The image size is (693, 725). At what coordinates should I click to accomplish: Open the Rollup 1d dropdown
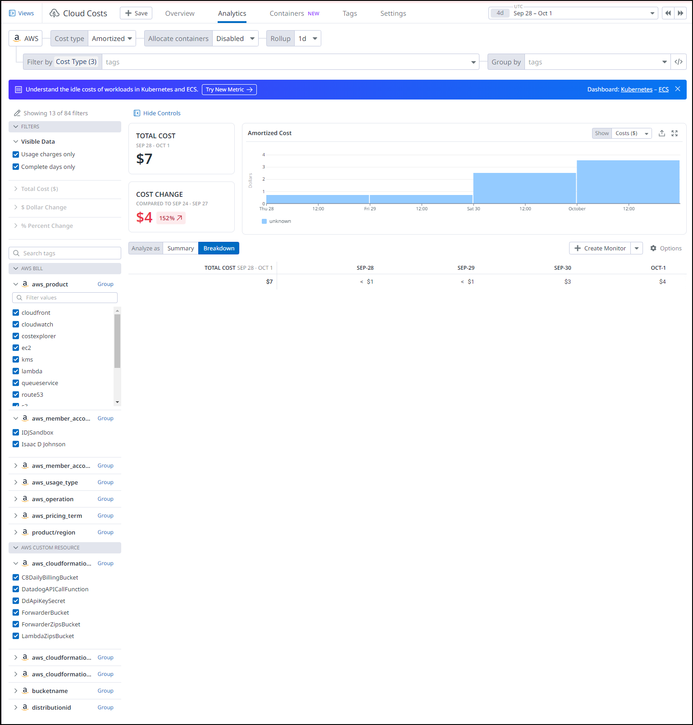coord(308,38)
